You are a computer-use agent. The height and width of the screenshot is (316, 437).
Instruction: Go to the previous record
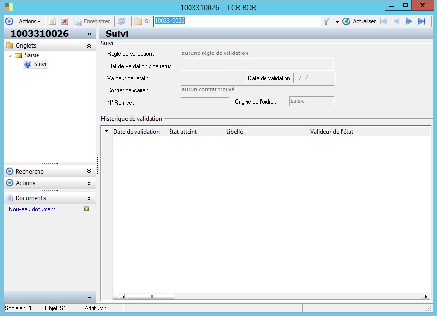point(396,21)
